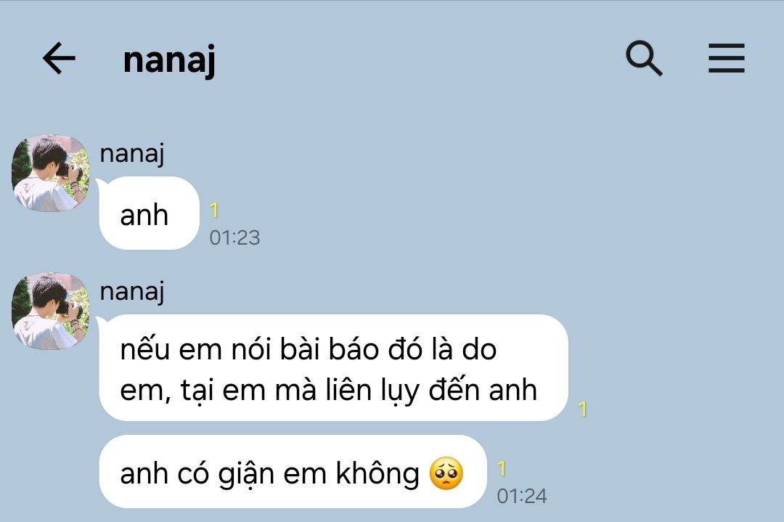Tap the pleading face emoji in the last message
Viewport: 784px width, 522px height.
click(446, 473)
